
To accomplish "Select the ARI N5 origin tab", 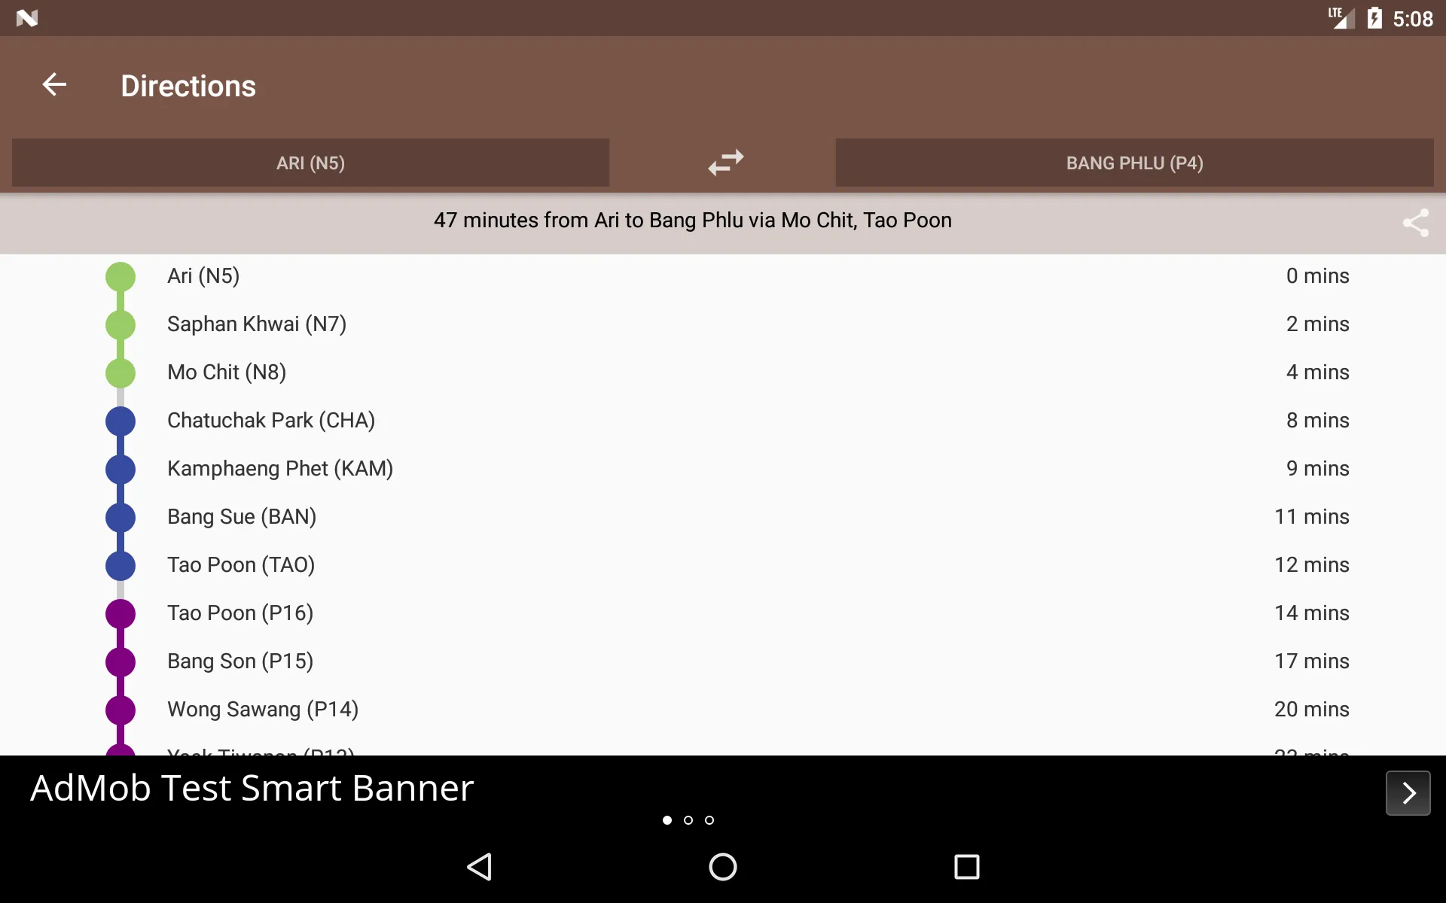I will (310, 163).
